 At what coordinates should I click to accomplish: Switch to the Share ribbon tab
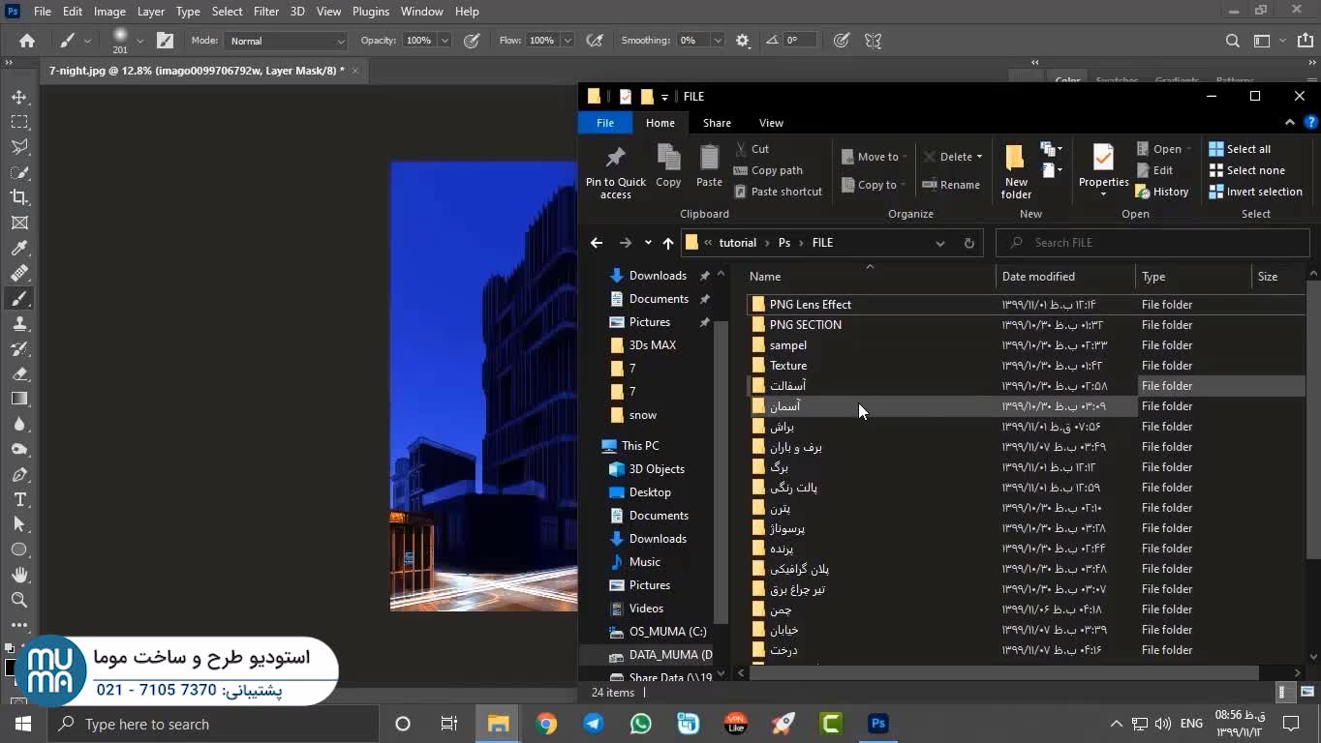pos(717,123)
